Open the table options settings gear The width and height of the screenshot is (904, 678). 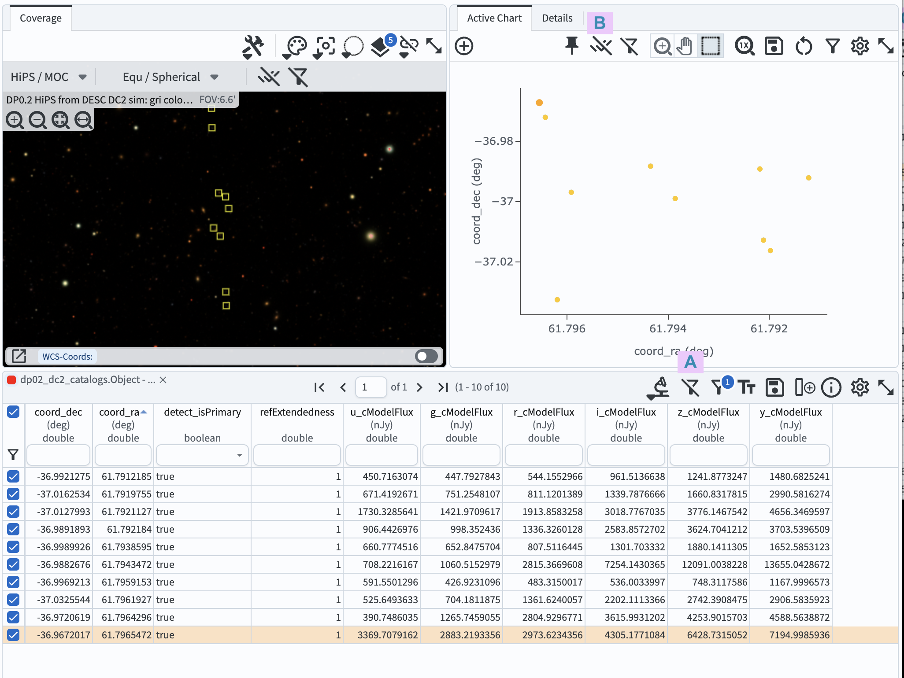point(860,388)
